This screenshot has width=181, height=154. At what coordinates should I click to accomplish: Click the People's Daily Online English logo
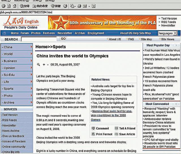pyautogui.click(x=21, y=23)
